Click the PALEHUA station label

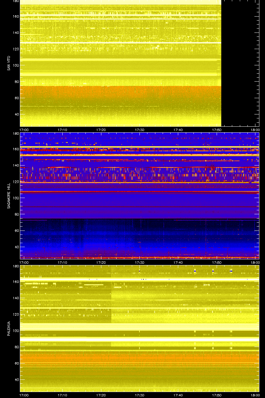point(9,328)
